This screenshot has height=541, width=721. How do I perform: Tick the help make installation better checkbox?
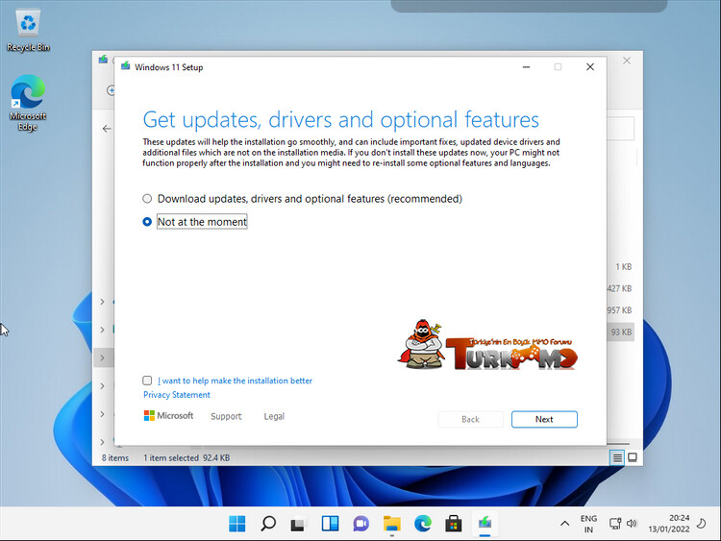tap(147, 381)
